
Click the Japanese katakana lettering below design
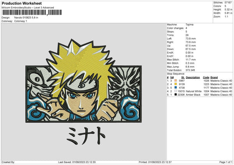(86, 136)
